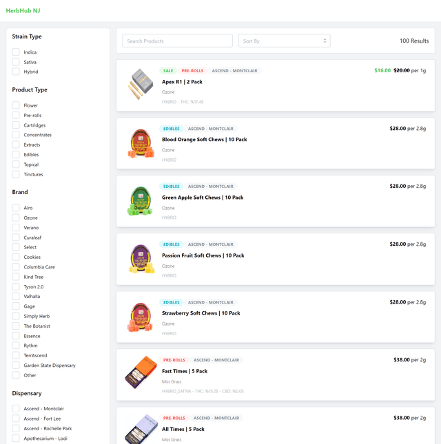Tick Garden State Dispensary checkbox
The width and height of the screenshot is (441, 444).
tap(16, 366)
